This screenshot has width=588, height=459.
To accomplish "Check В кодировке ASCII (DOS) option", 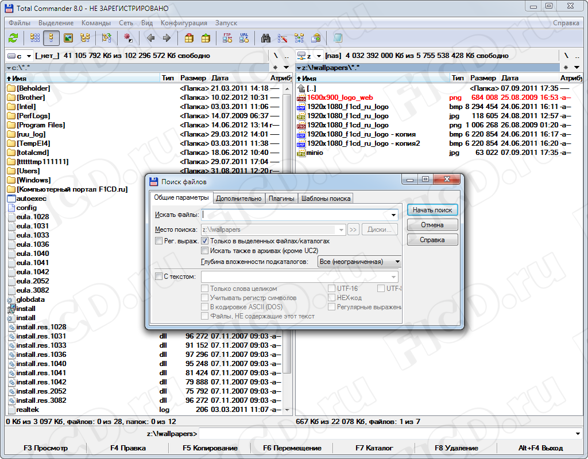I will coord(205,307).
